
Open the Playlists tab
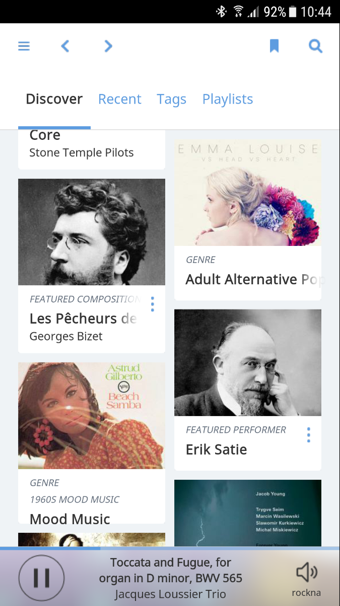click(228, 99)
